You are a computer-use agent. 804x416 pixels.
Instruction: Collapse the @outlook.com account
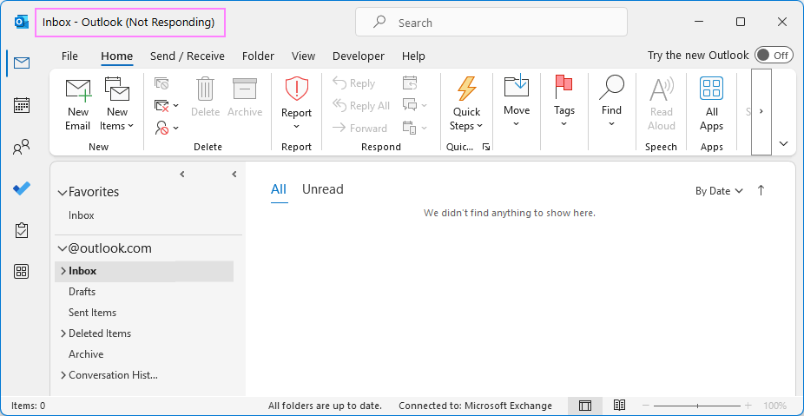point(63,248)
